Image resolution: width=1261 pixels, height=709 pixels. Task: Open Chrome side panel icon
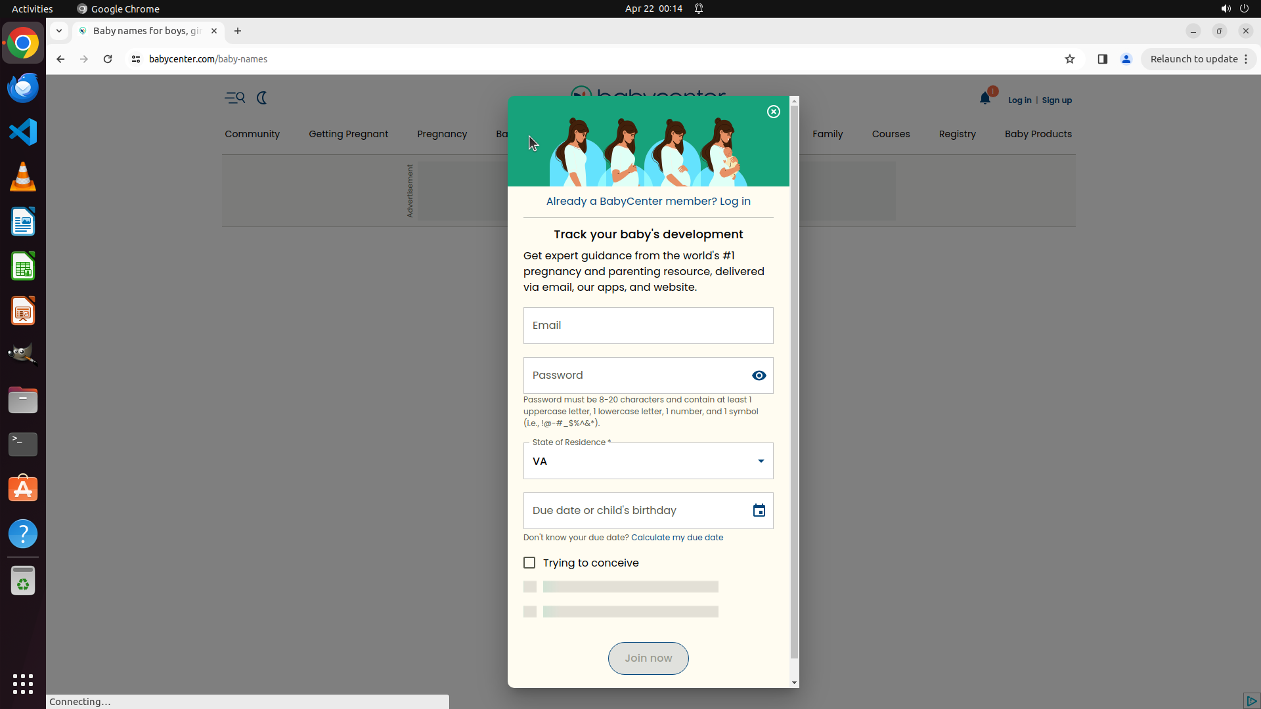[x=1103, y=59]
